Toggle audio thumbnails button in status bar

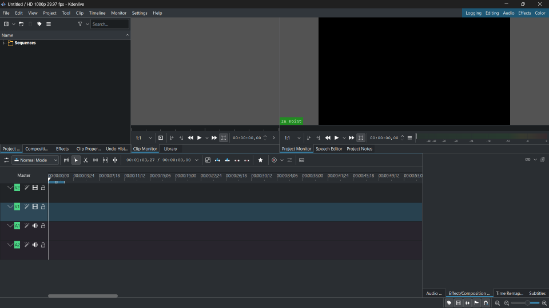(x=467, y=303)
